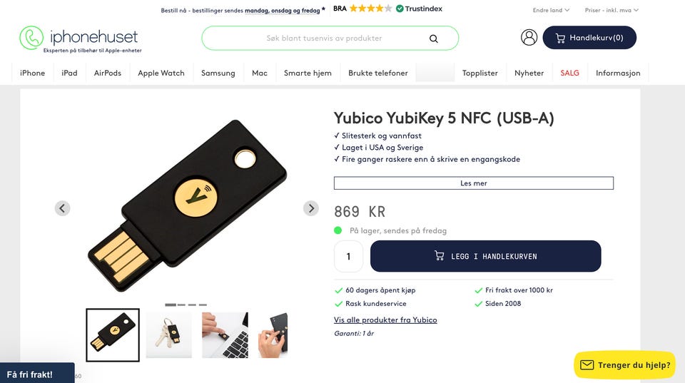Screen dimensions: 685x383
Task: Click the search magnifier icon
Action: point(434,39)
